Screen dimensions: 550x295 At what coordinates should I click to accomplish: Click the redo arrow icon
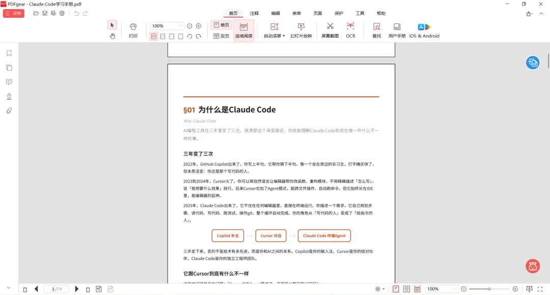pos(85,13)
